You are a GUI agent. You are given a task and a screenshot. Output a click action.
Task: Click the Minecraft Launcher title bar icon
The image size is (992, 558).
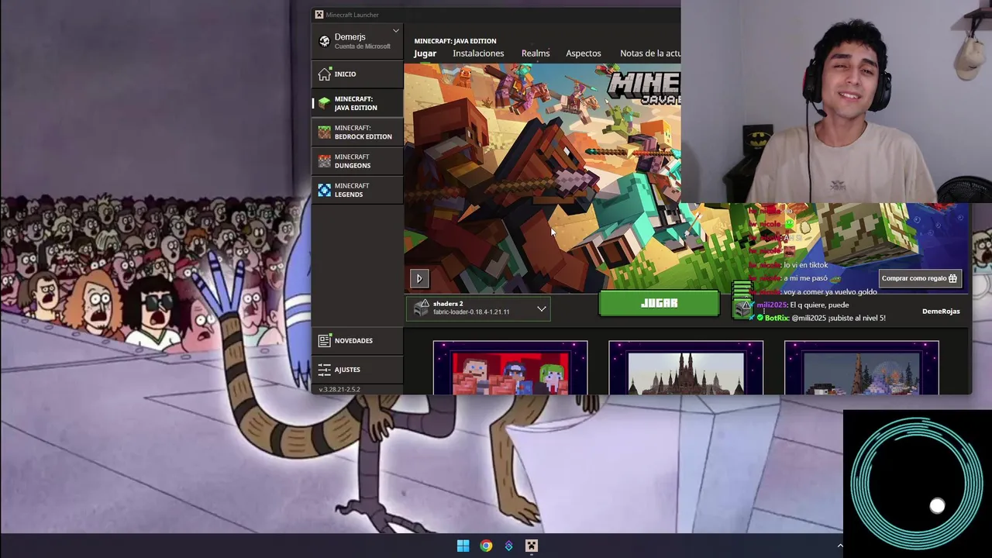point(319,15)
